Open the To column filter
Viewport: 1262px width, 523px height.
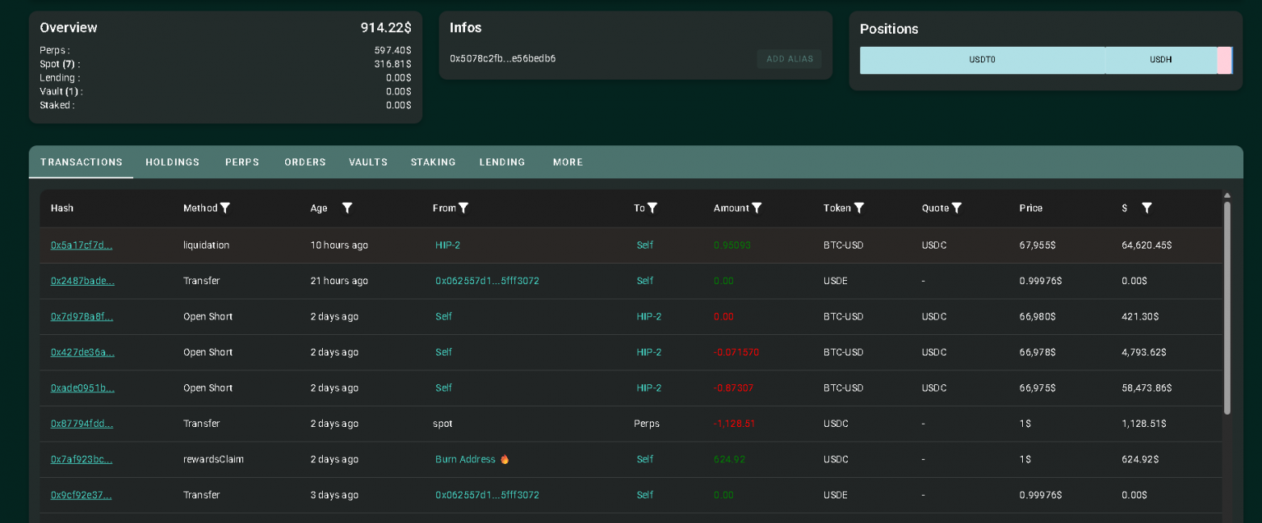pyautogui.click(x=654, y=208)
